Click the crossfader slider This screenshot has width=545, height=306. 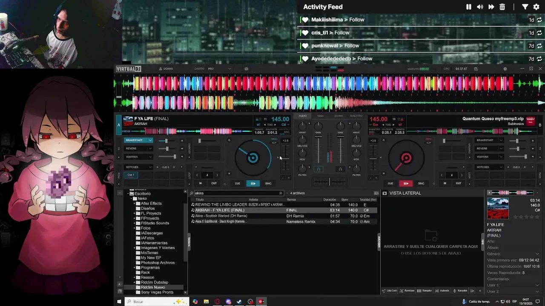tap(329, 181)
